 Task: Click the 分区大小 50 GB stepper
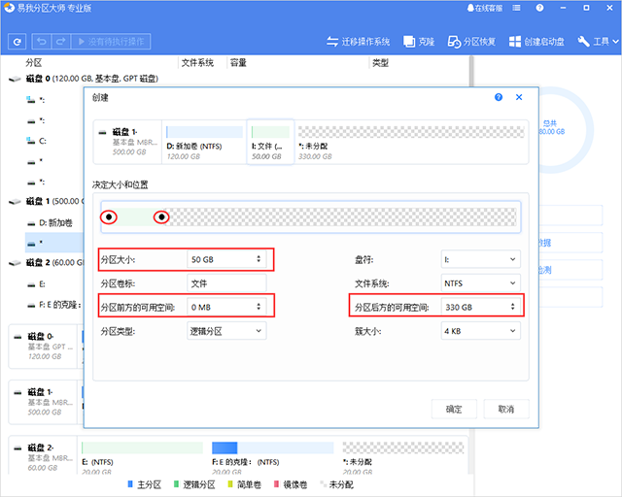258,259
